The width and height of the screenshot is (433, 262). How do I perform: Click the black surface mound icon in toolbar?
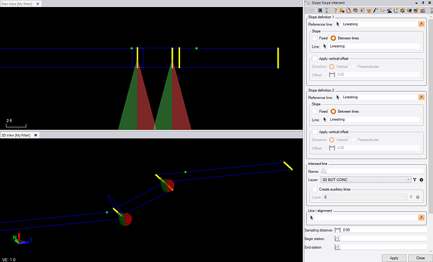point(389,11)
